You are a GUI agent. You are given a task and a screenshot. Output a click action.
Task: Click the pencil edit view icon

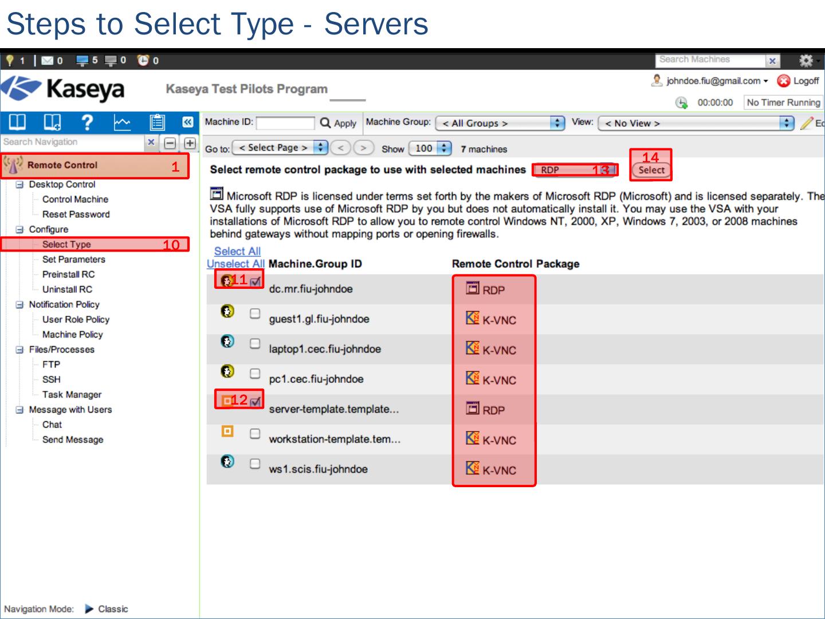tap(807, 123)
